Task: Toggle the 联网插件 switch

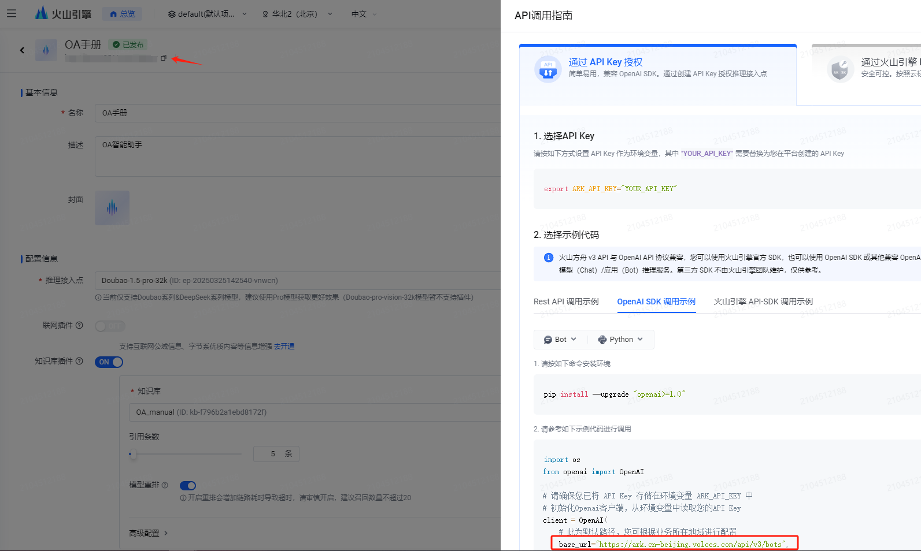Action: [110, 326]
